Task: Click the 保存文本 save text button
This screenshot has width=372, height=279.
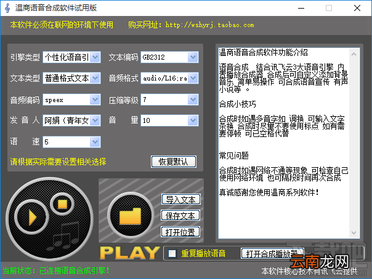Action: pos(180,216)
